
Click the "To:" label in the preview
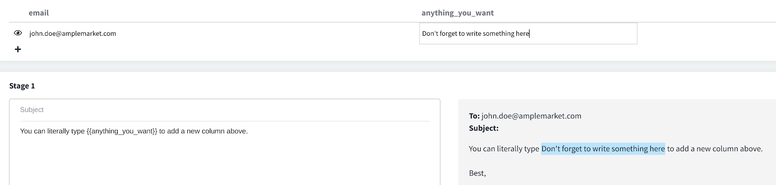click(474, 116)
